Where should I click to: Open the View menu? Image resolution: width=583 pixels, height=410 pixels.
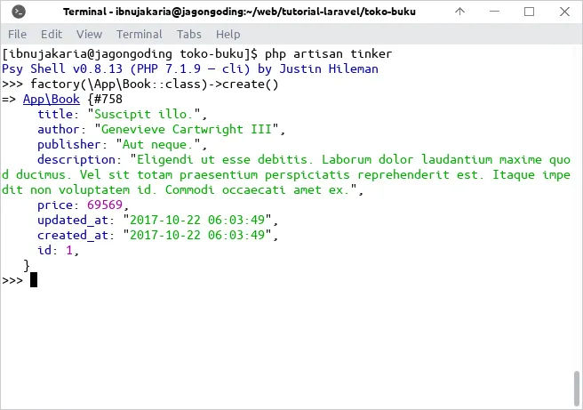(89, 34)
